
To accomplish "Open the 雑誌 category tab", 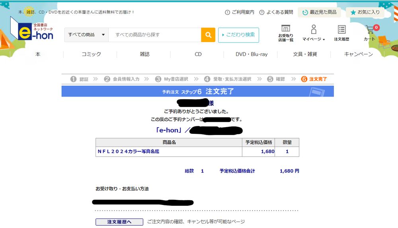I will [x=145, y=54].
